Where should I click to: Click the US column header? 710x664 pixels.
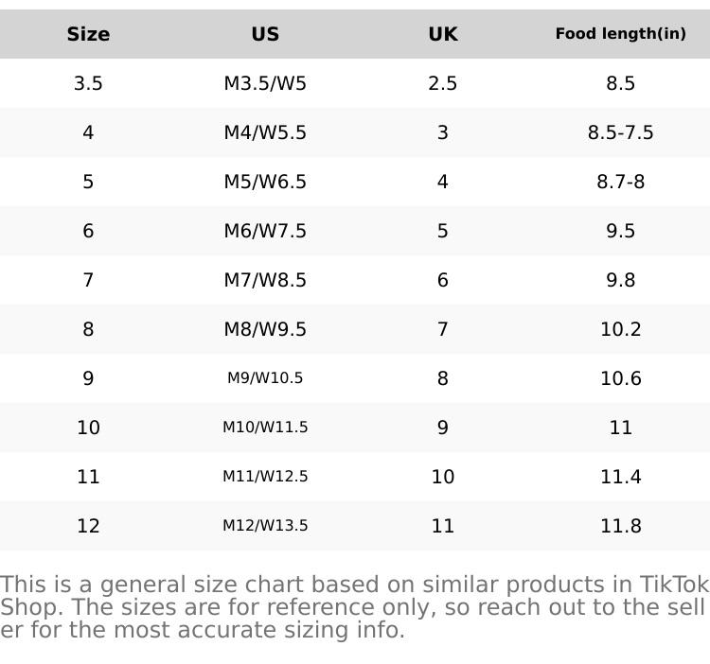265,34
